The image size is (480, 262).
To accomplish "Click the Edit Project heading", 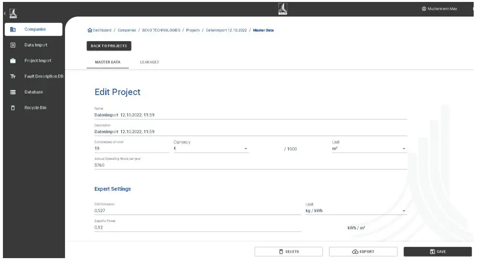I will tap(117, 92).
